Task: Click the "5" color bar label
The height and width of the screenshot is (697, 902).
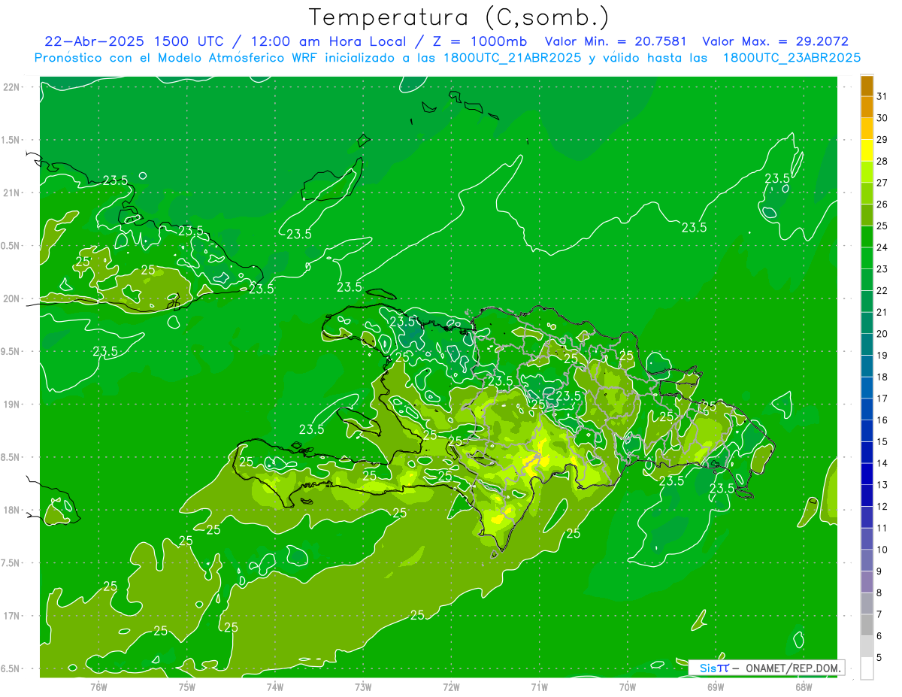Action: [879, 658]
